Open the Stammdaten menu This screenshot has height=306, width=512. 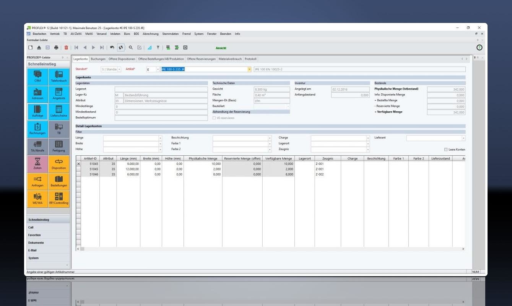tap(170, 34)
